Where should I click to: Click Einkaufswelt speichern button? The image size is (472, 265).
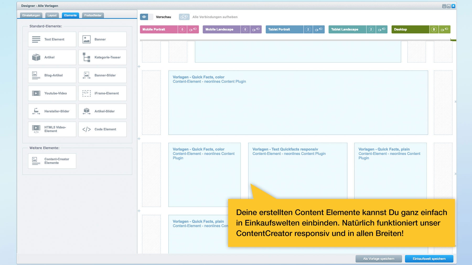click(x=429, y=259)
